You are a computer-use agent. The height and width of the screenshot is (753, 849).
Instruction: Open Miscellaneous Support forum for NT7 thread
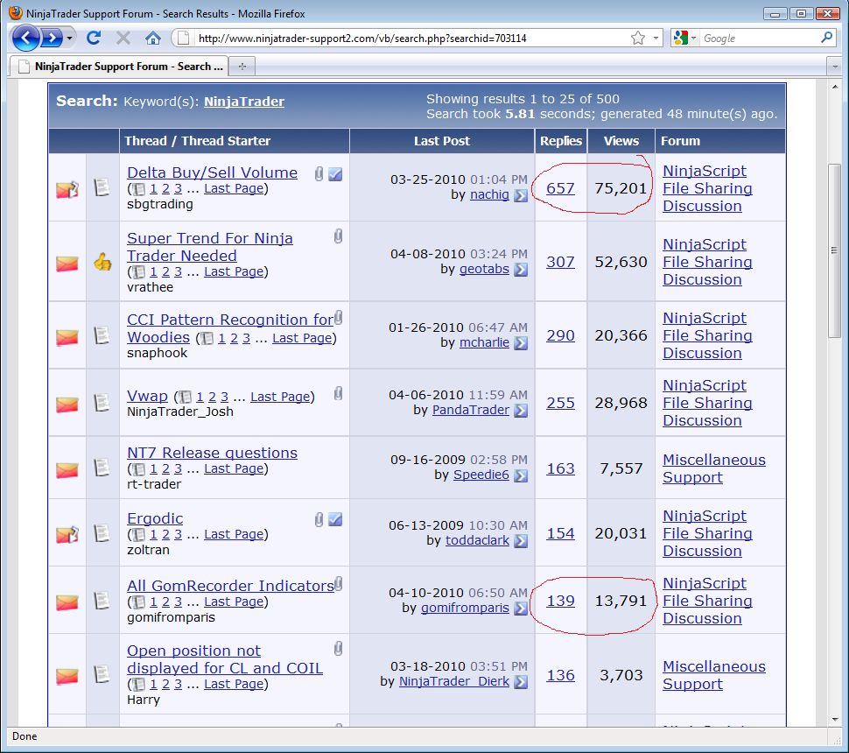(713, 468)
